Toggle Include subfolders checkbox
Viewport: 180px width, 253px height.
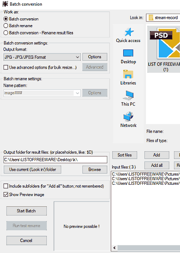6,186
